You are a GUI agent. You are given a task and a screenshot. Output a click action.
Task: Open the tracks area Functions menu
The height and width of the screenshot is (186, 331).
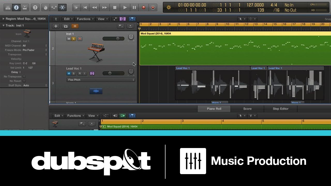(x=85, y=19)
